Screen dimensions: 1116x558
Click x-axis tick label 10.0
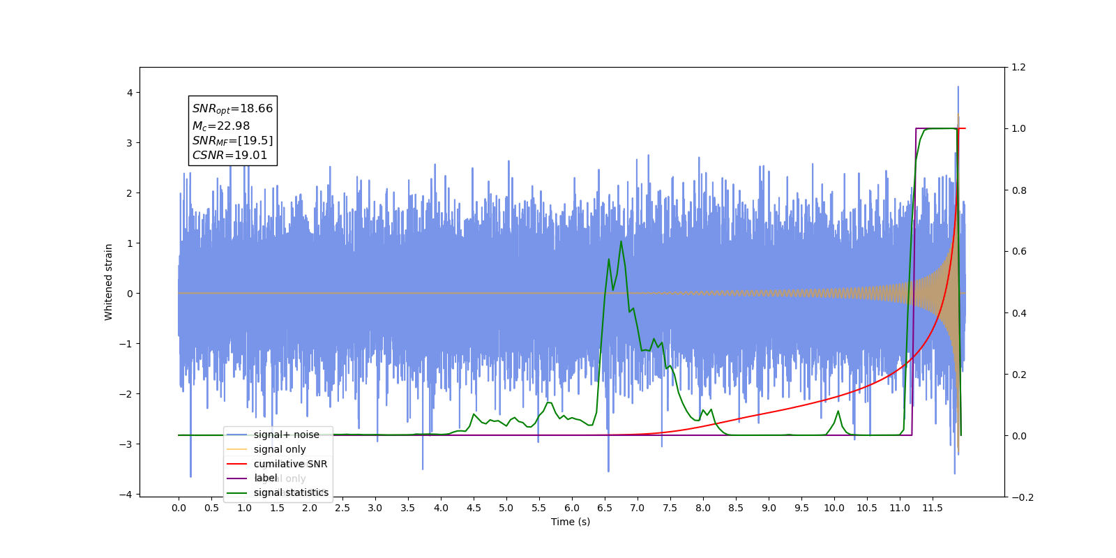point(834,508)
